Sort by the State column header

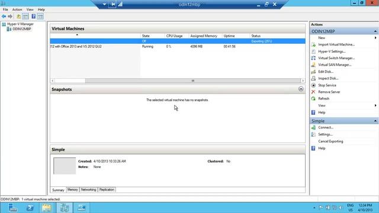pos(153,36)
